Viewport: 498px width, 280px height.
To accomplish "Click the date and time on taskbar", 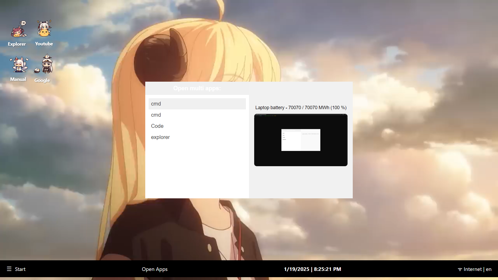I will pyautogui.click(x=313, y=269).
